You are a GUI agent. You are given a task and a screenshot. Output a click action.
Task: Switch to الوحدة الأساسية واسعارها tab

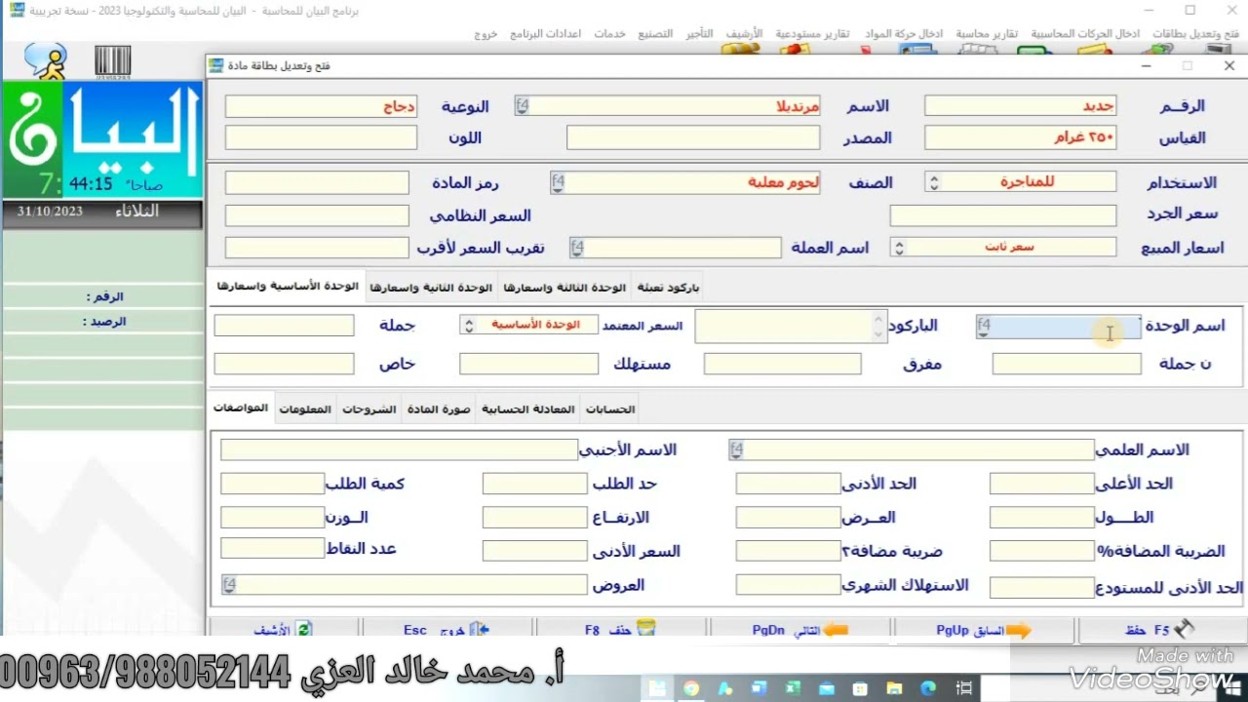[288, 286]
